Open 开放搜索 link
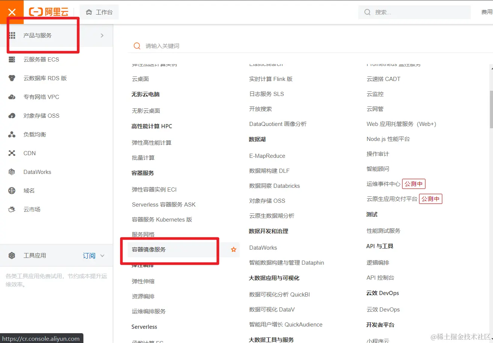This screenshot has width=493, height=343. 261,109
